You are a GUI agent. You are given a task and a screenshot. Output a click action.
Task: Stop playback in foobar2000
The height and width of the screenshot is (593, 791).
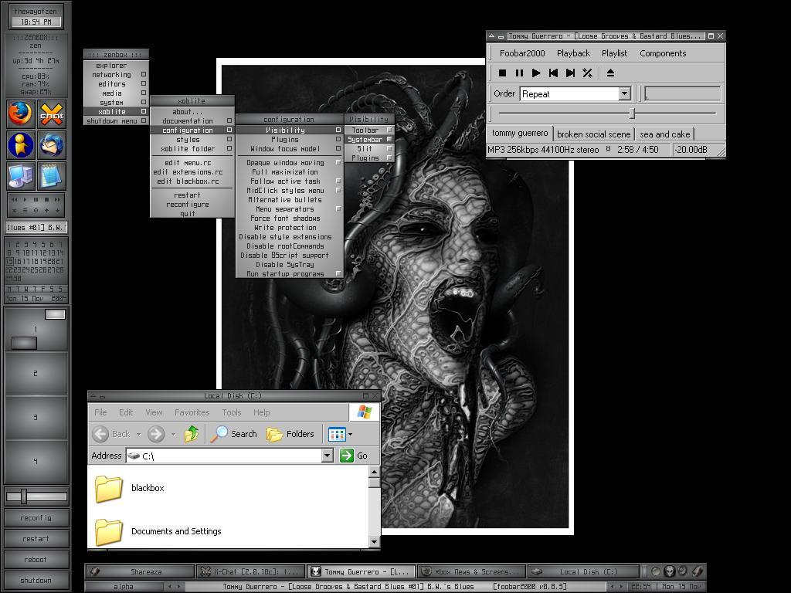(x=502, y=73)
